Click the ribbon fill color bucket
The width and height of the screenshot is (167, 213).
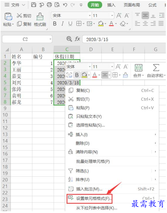(101, 24)
